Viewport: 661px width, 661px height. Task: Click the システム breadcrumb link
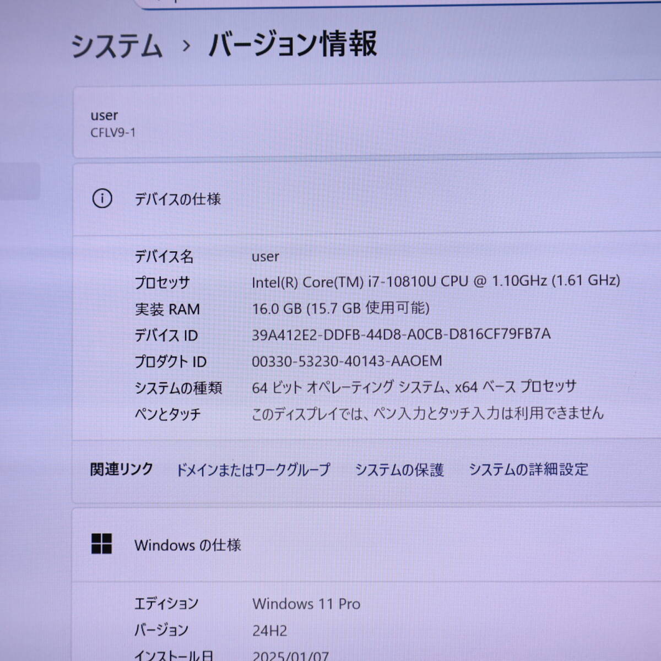[x=117, y=46]
